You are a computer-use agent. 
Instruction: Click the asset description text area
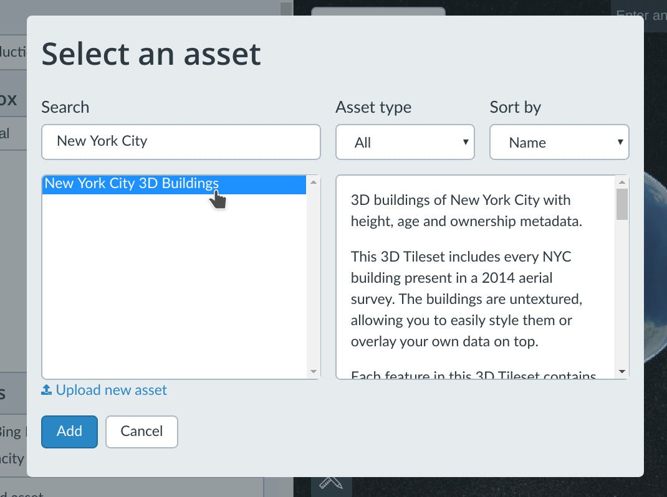tap(475, 280)
